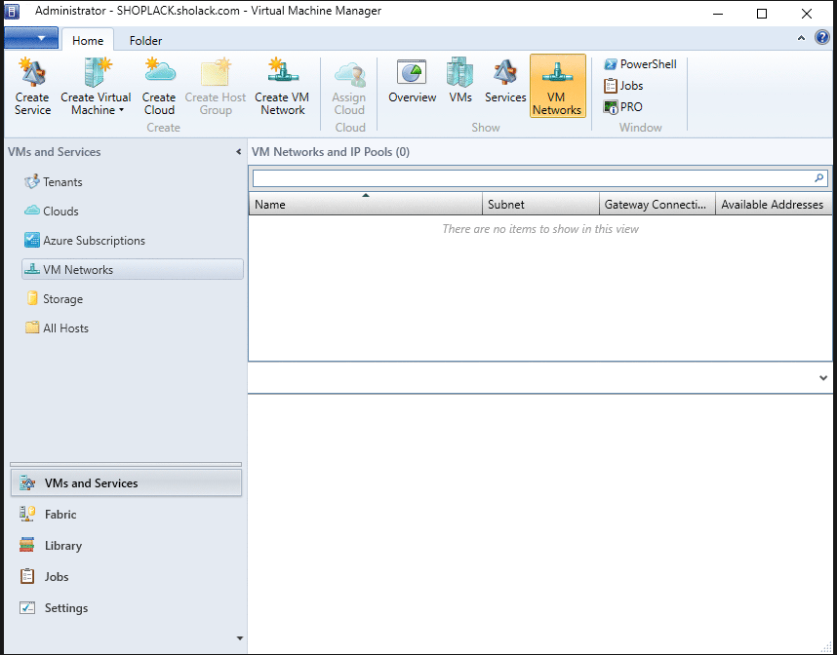Open Azure Subscriptions node

click(84, 241)
